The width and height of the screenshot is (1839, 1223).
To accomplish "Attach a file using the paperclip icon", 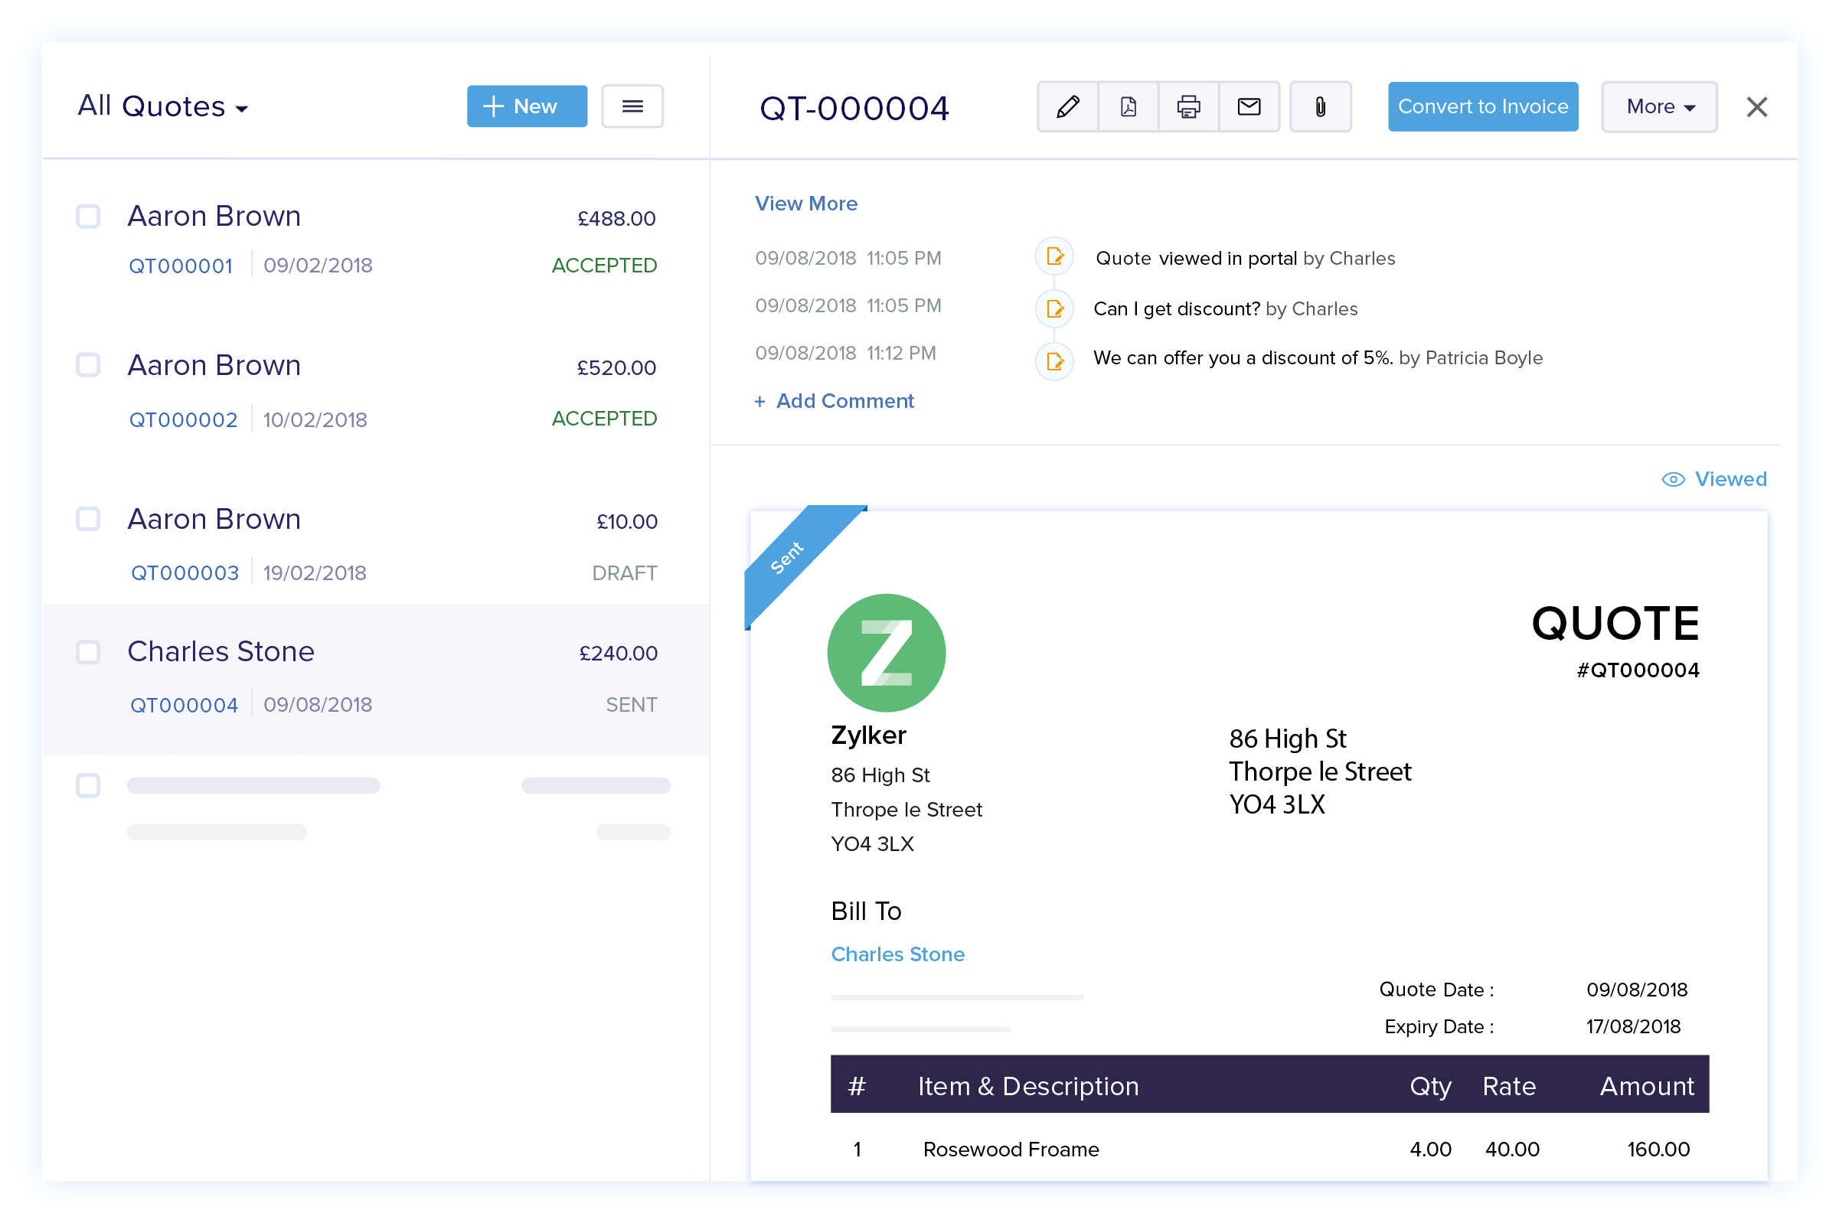I will coord(1319,107).
